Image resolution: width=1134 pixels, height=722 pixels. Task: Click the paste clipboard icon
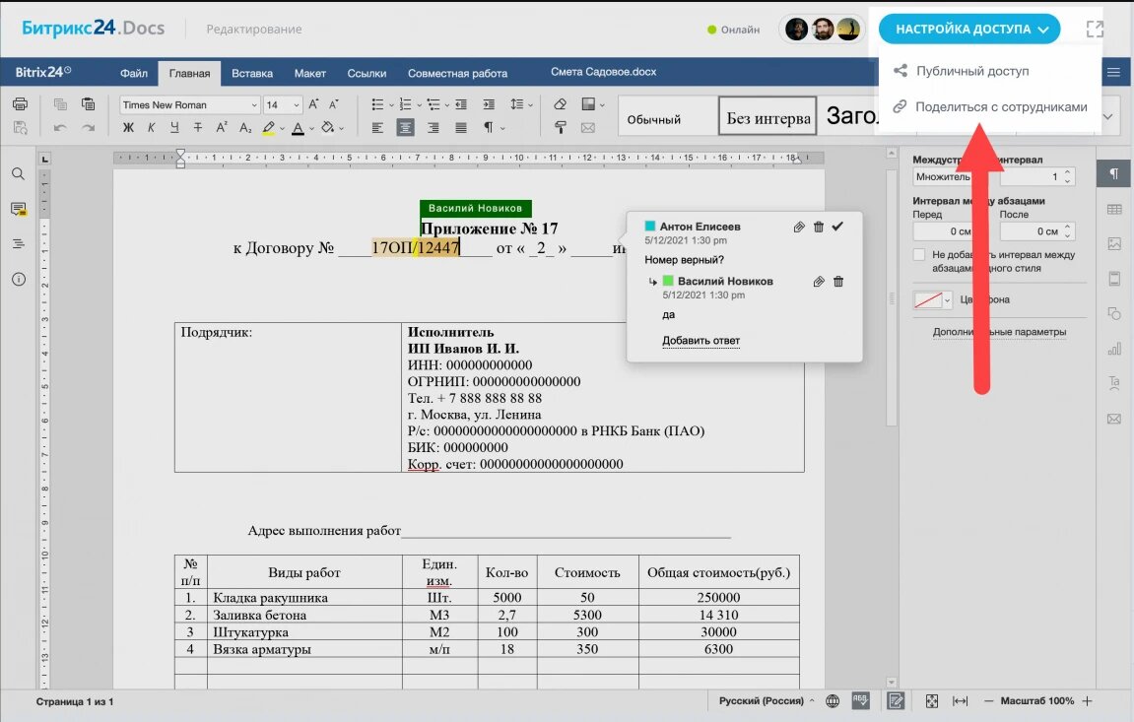88,104
